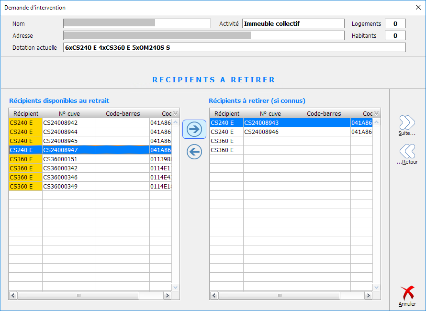Cancel with the red Annuler icon
Viewport: 426px width, 311px height.
point(407,293)
